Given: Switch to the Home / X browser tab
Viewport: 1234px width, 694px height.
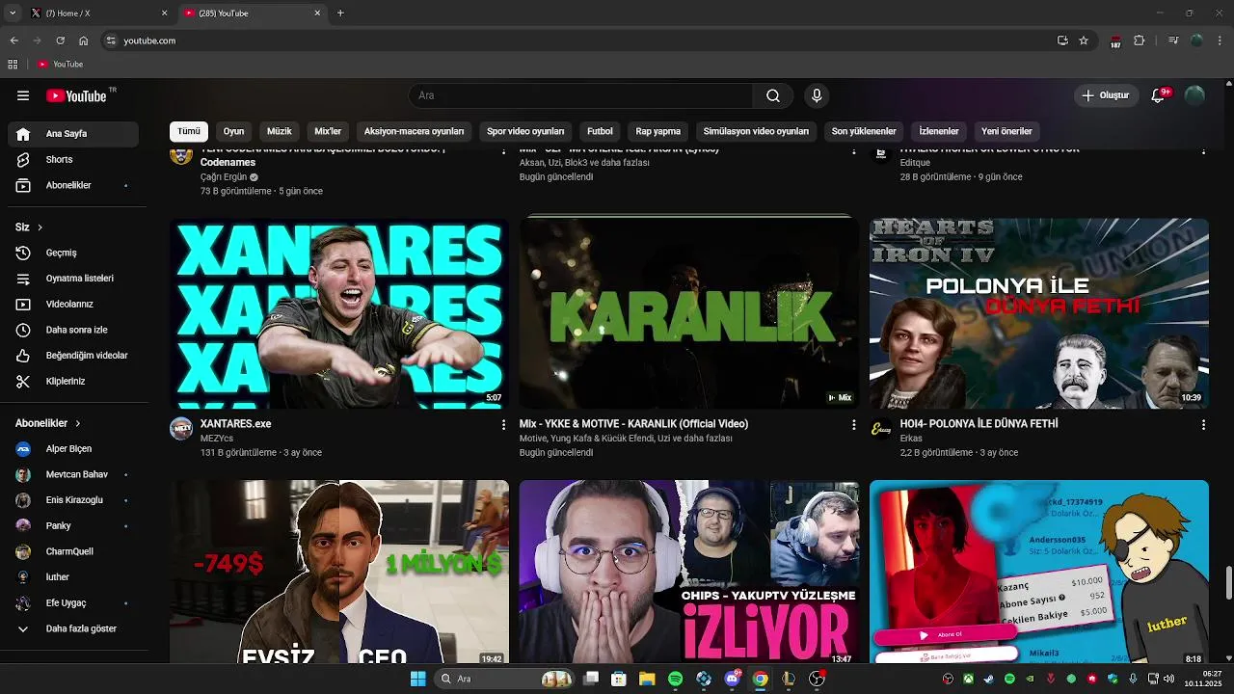Looking at the screenshot, I should pos(96,13).
